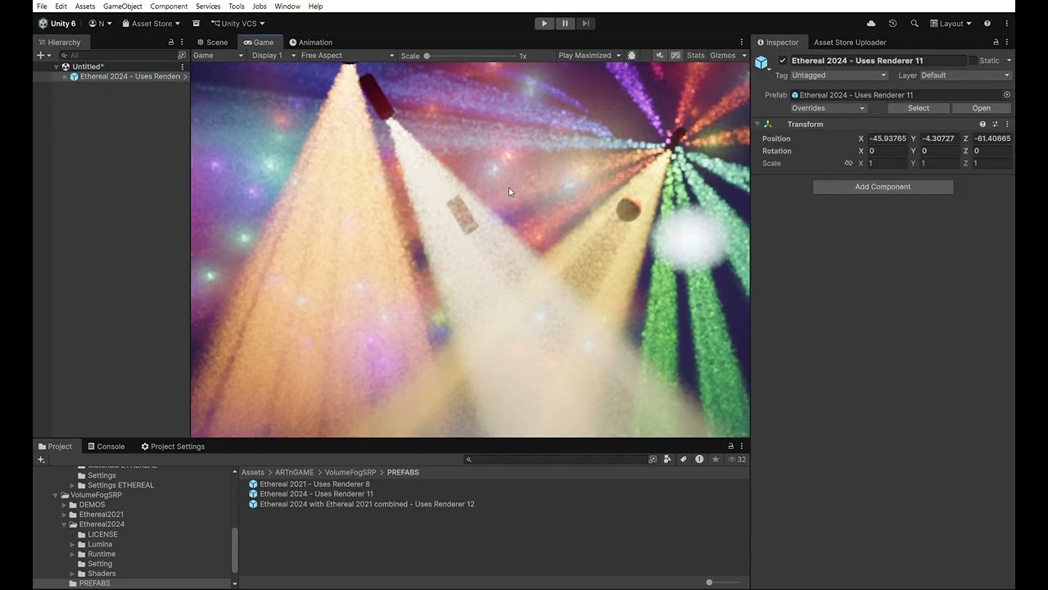Image resolution: width=1048 pixels, height=590 pixels.
Task: Open the Transform presets slider icon
Action: 995,125
